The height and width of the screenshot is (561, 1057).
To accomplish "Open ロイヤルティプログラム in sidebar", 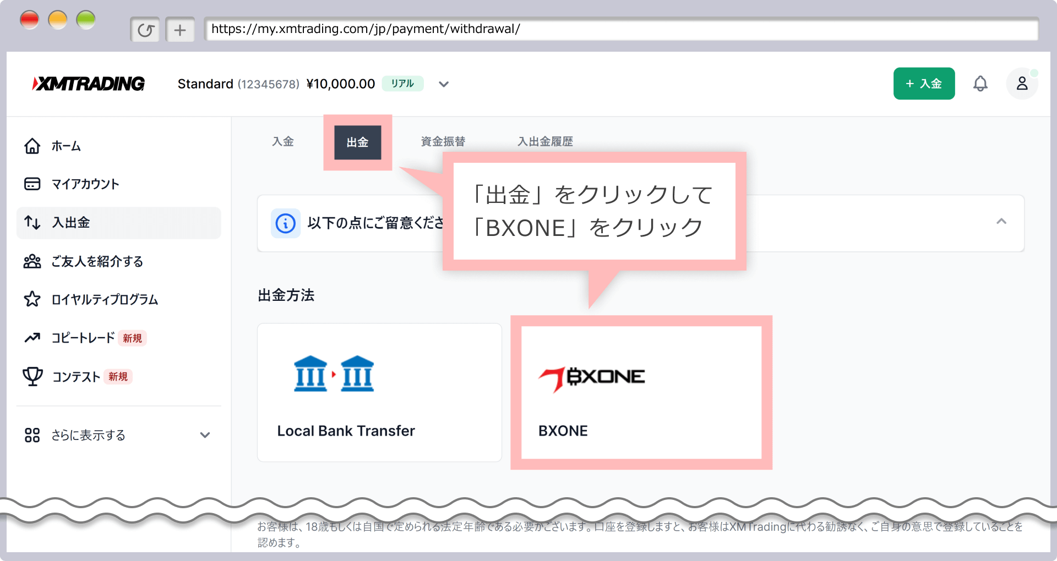I will click(105, 300).
